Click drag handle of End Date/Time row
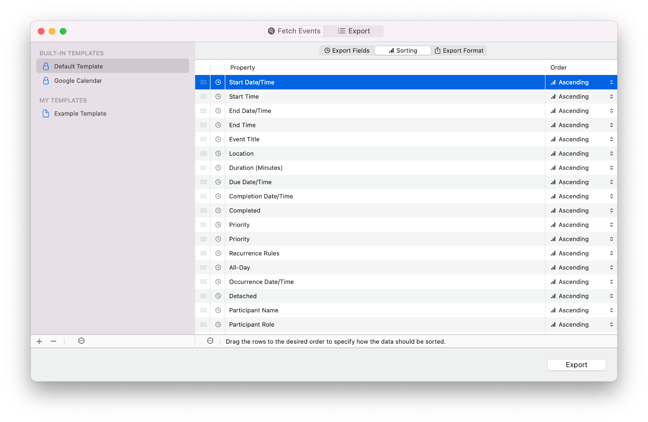Viewport: 648px width, 422px height. coord(203,110)
